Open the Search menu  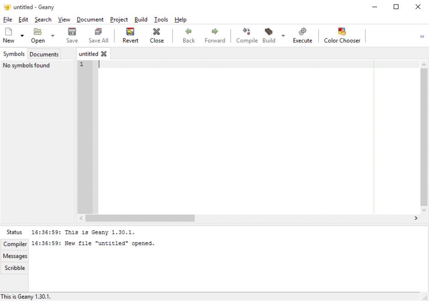pyautogui.click(x=43, y=20)
